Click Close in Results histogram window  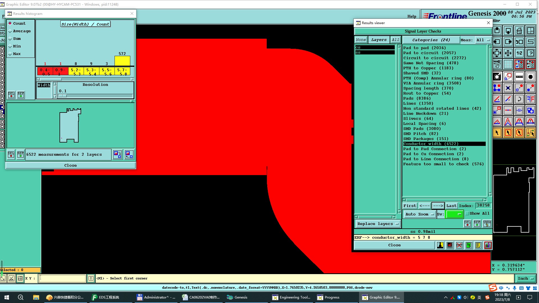tap(70, 165)
